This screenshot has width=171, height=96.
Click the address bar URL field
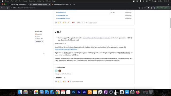74,8
